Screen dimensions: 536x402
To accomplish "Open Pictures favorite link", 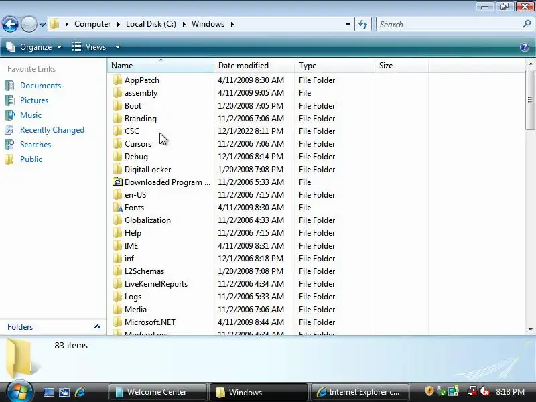I will [x=34, y=100].
